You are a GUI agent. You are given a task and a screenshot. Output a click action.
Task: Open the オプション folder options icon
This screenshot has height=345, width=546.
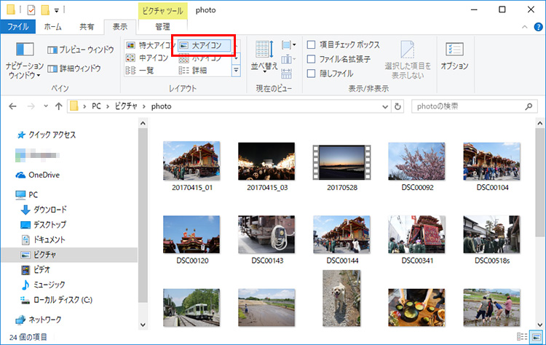click(454, 51)
